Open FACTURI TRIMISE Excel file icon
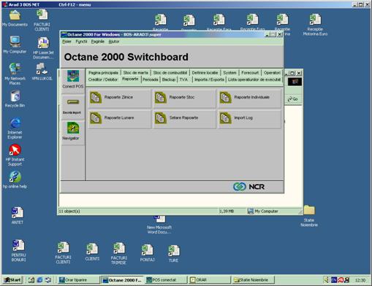372x286 pixels. pos(118,254)
